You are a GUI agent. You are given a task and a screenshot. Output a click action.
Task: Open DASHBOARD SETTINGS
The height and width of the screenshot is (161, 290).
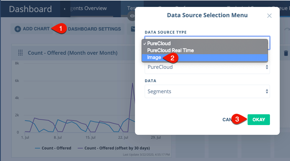pyautogui.click(x=94, y=29)
